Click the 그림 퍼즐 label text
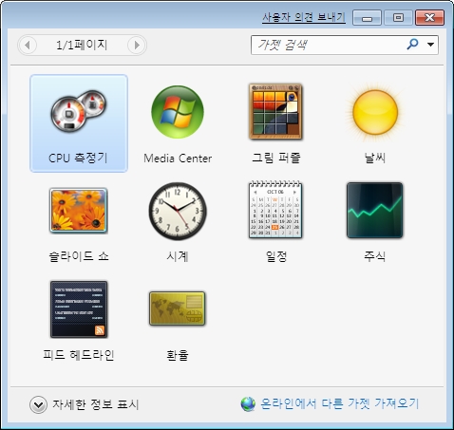The width and height of the screenshot is (454, 430). coord(276,158)
